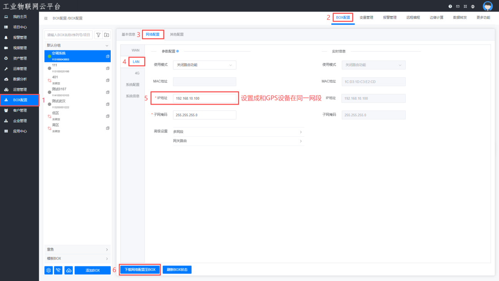The width and height of the screenshot is (499, 281).
Task: Click the 刷新BOX状态 button
Action: tap(177, 270)
